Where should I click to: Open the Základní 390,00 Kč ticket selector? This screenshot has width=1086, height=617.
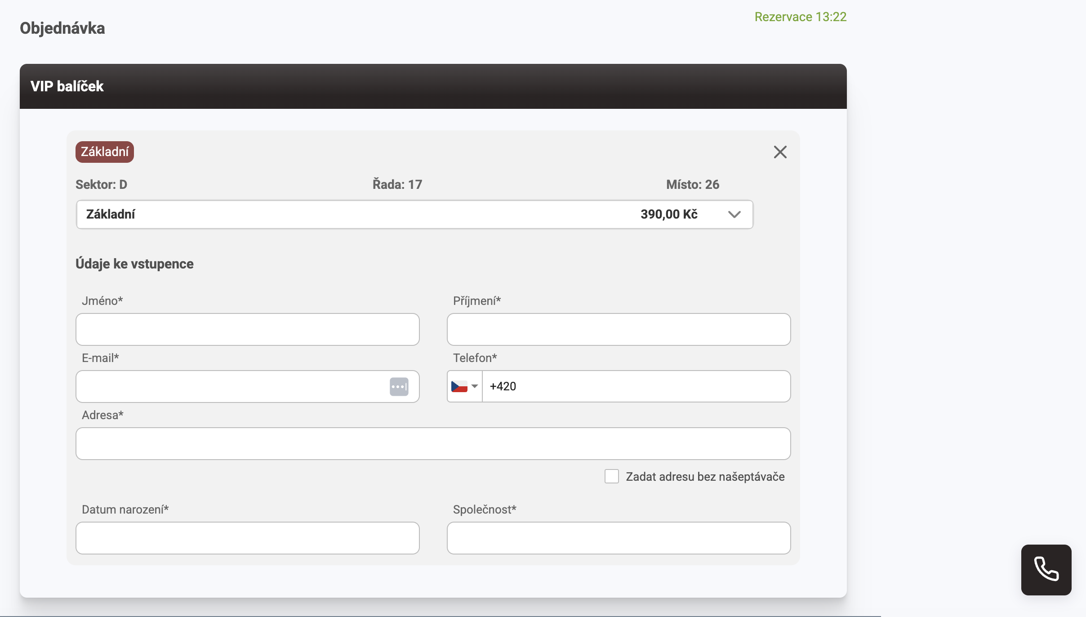coord(405,215)
